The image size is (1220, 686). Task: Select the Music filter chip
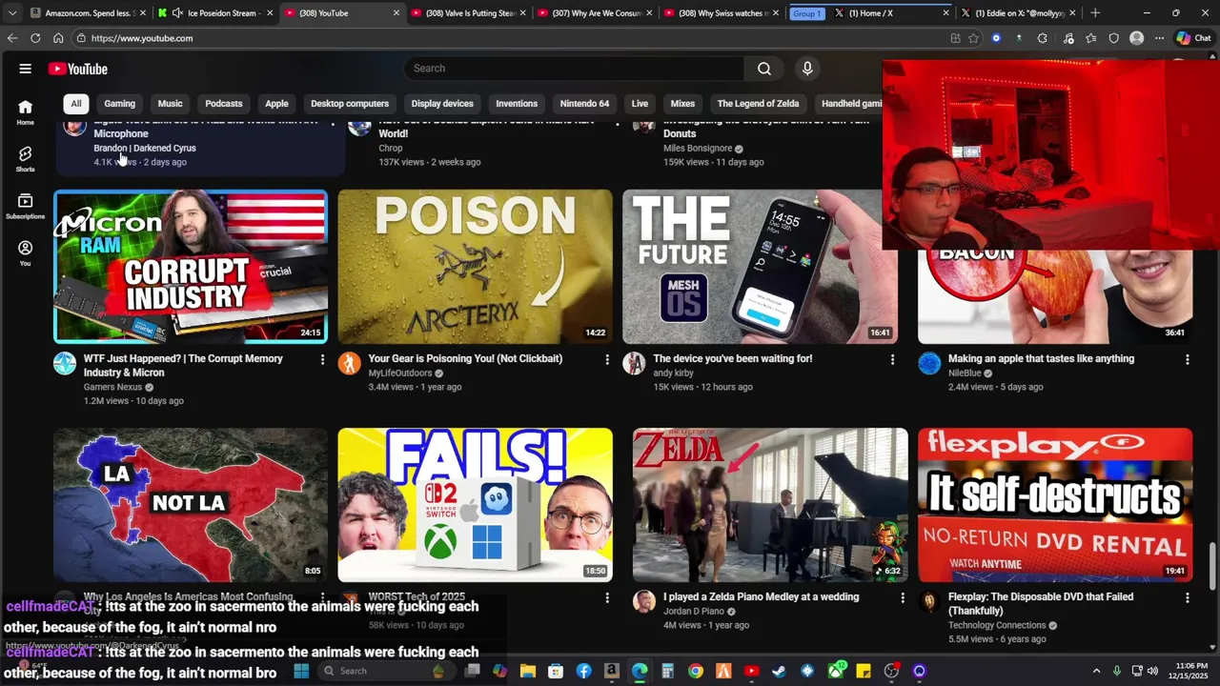coord(170,103)
